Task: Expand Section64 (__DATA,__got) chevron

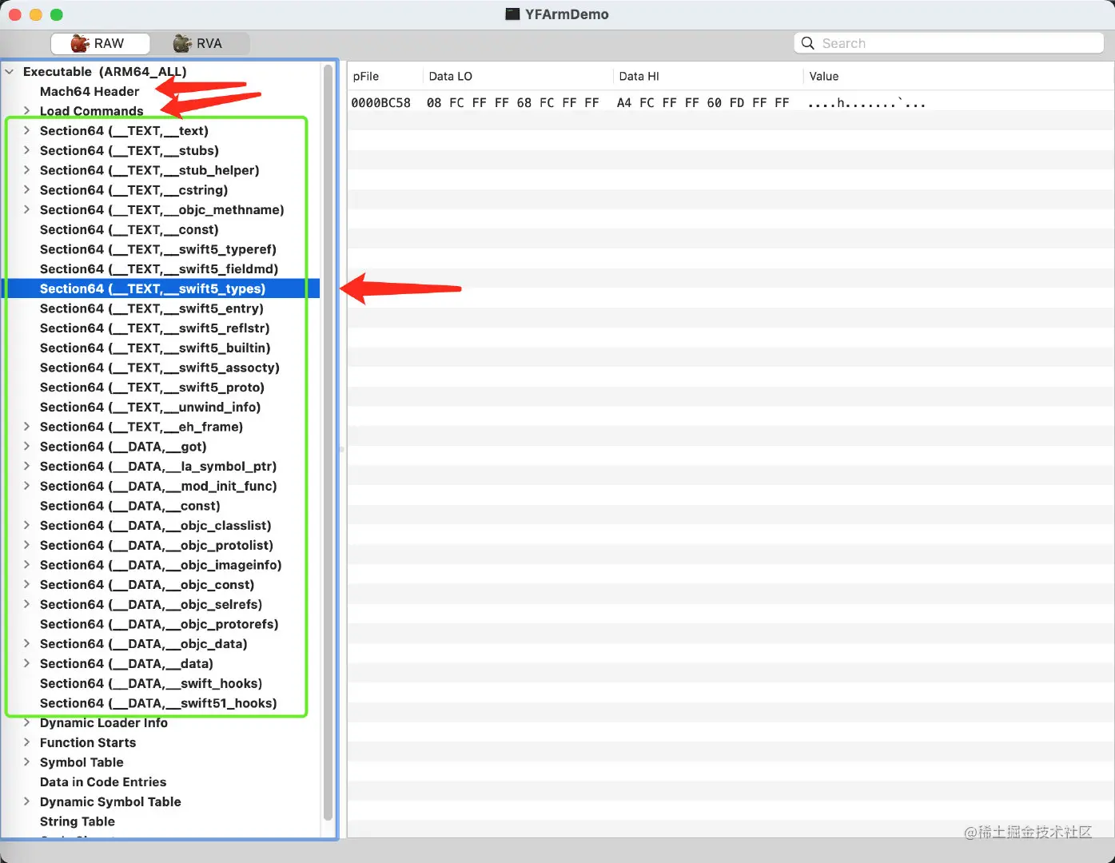Action: (x=26, y=446)
